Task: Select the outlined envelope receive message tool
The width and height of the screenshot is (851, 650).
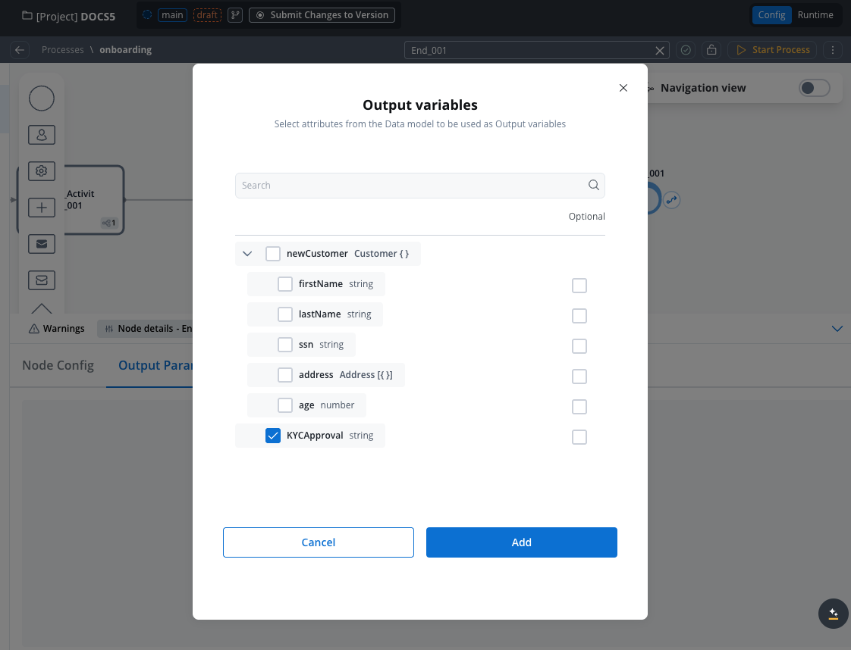Action: (42, 280)
